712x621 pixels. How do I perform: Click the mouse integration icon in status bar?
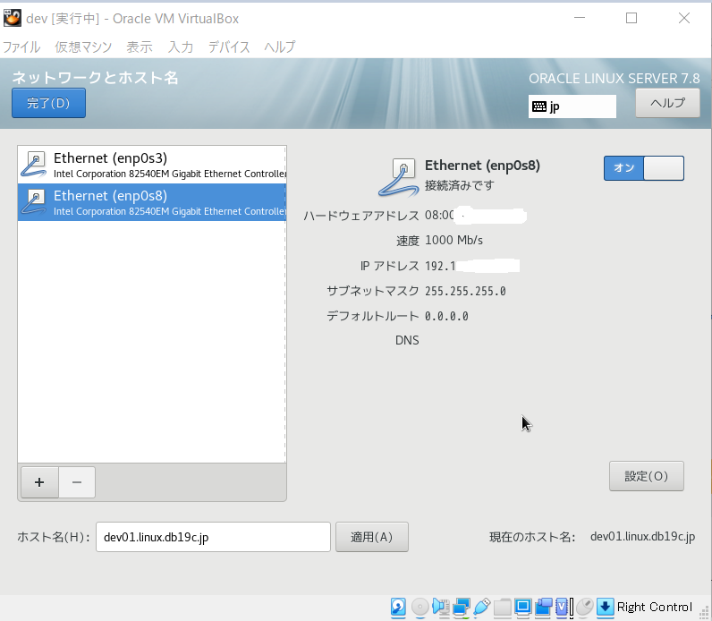(584, 607)
